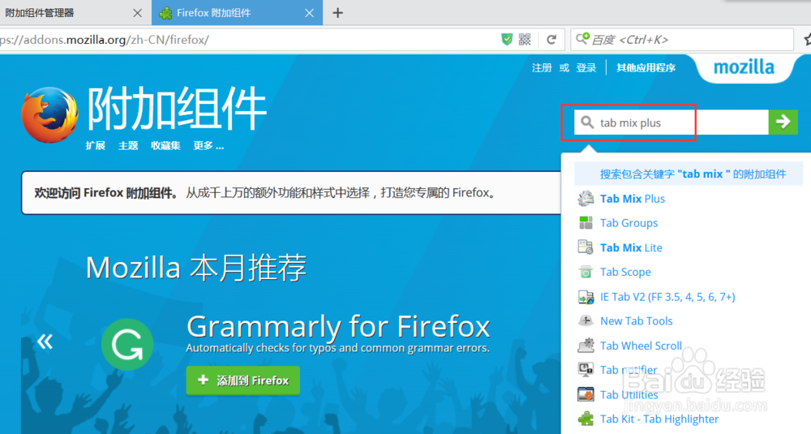Click the green shield security icon in address bar

pyautogui.click(x=507, y=39)
